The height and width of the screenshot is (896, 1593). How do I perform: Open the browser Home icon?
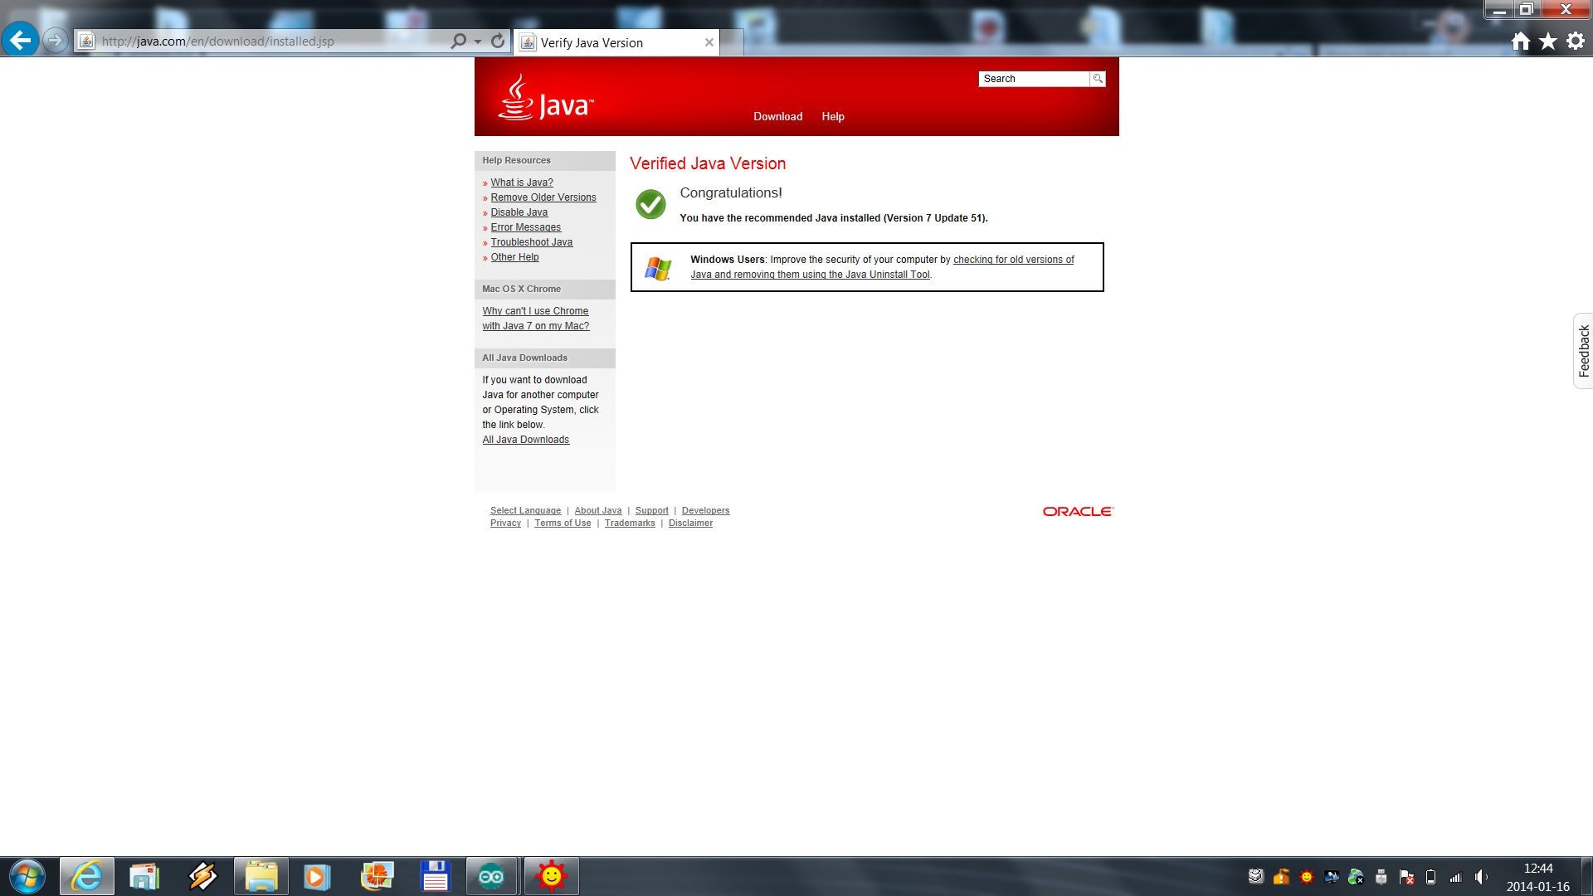[x=1520, y=41]
